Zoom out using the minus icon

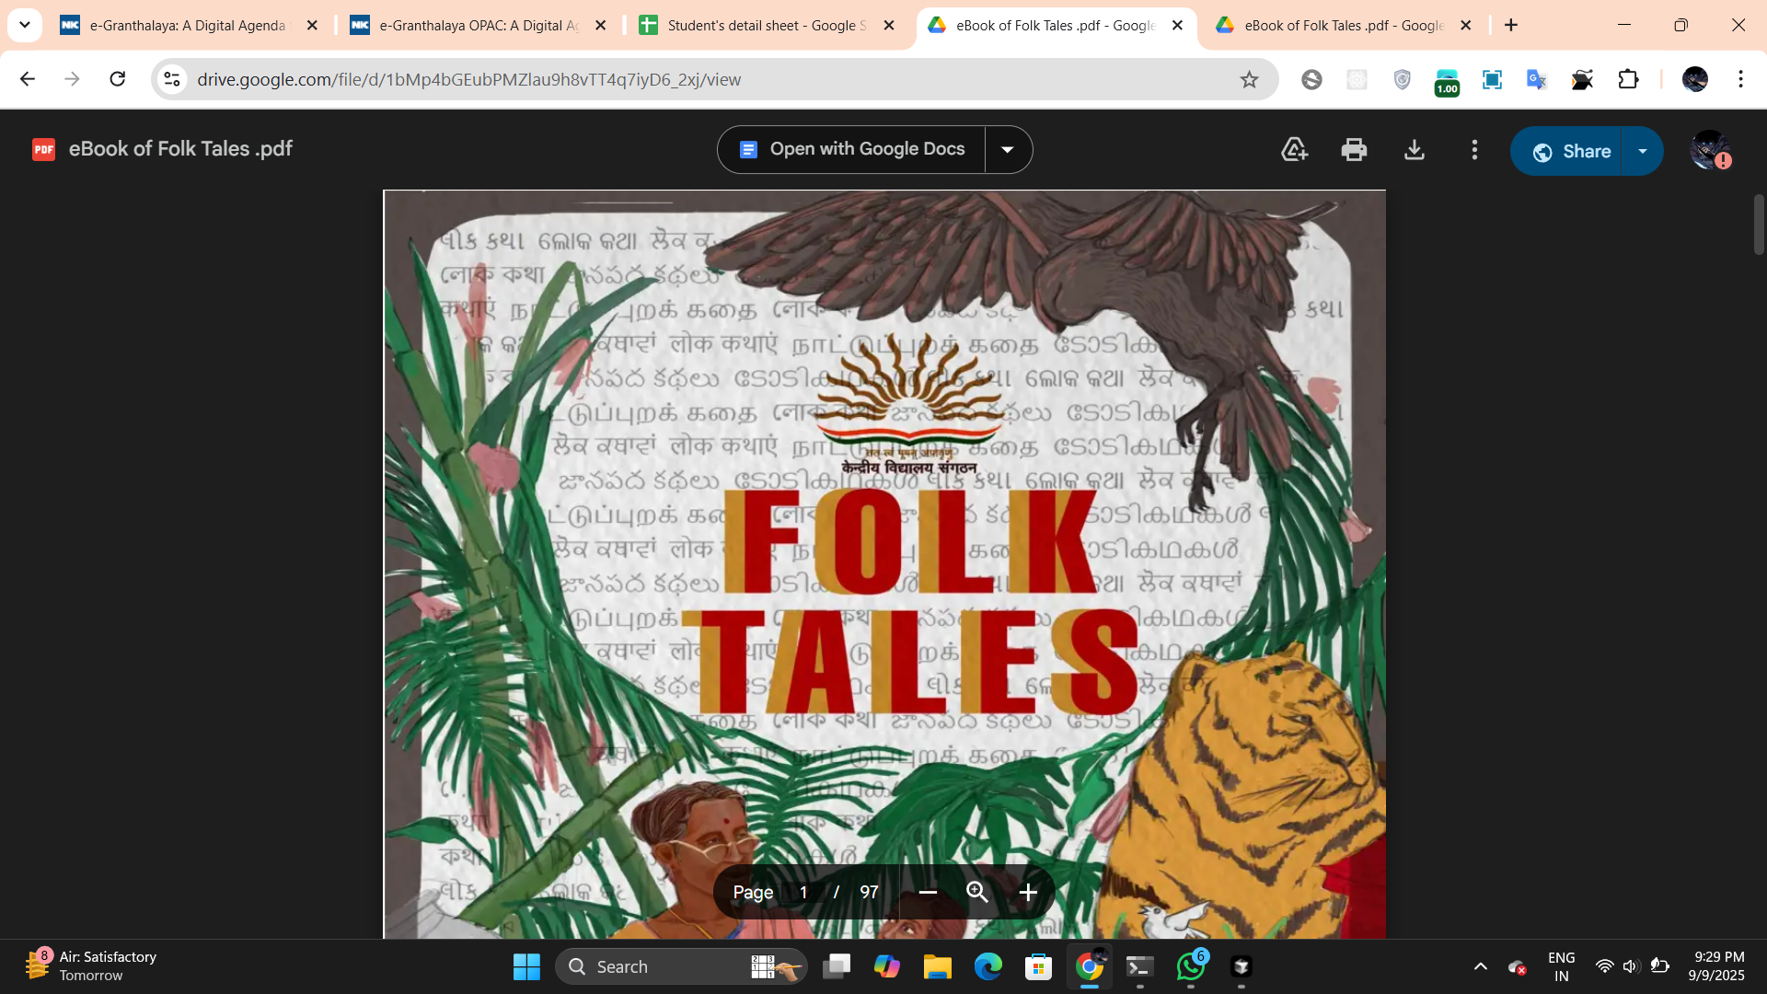[928, 892]
